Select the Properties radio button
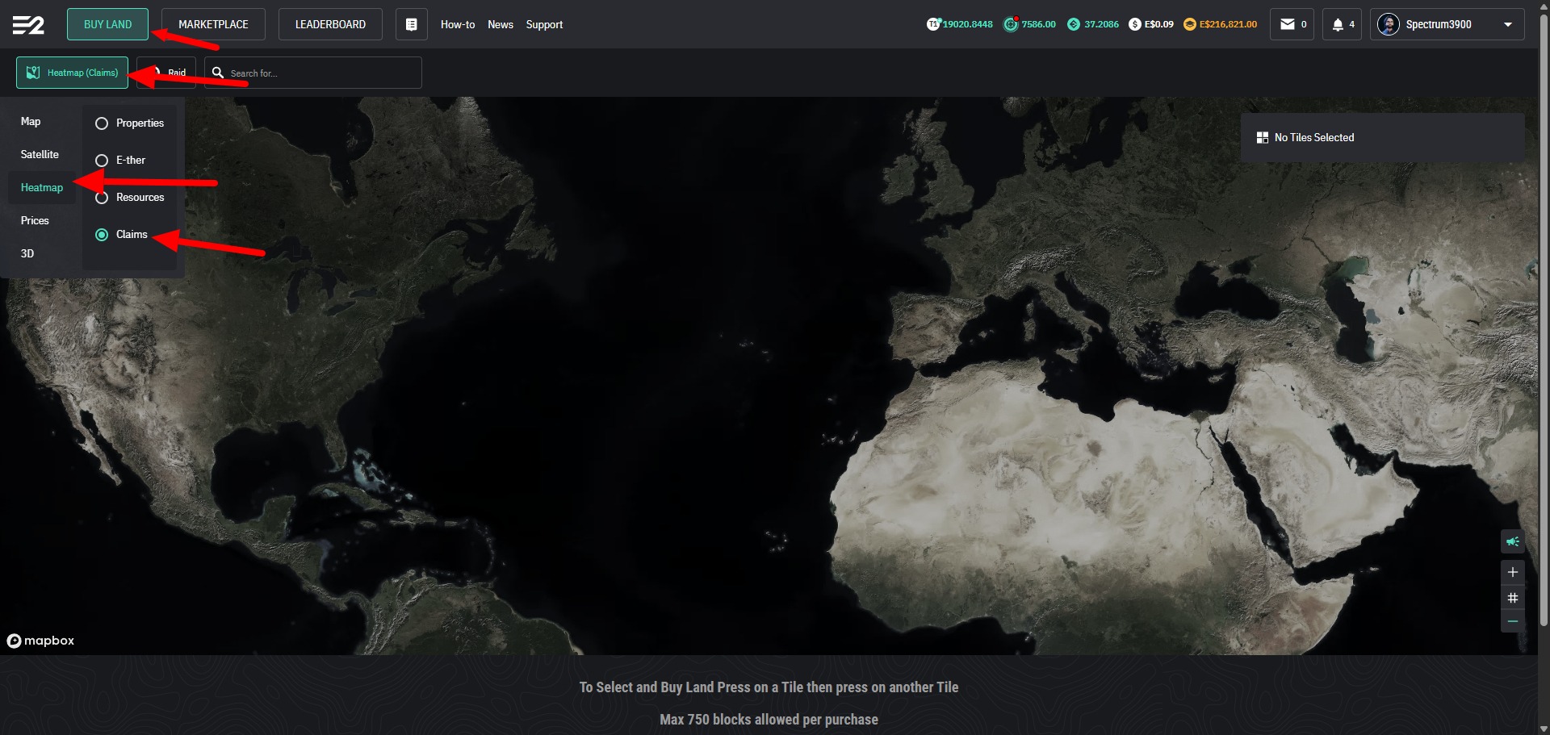Viewport: 1550px width, 735px height. (102, 123)
